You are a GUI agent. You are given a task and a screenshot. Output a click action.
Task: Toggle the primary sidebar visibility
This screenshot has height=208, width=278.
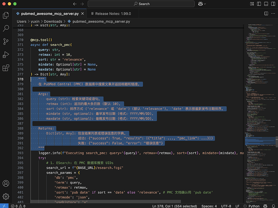tap(259, 4)
